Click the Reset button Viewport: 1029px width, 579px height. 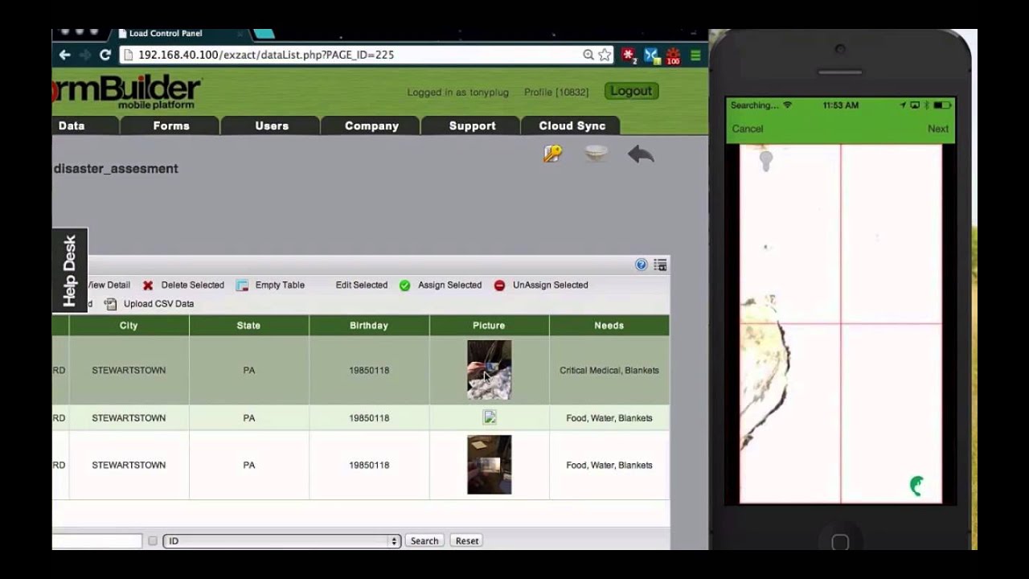467,541
